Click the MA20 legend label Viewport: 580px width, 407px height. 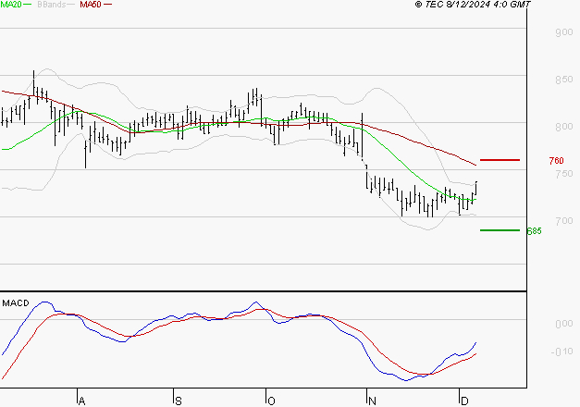pyautogui.click(x=11, y=6)
